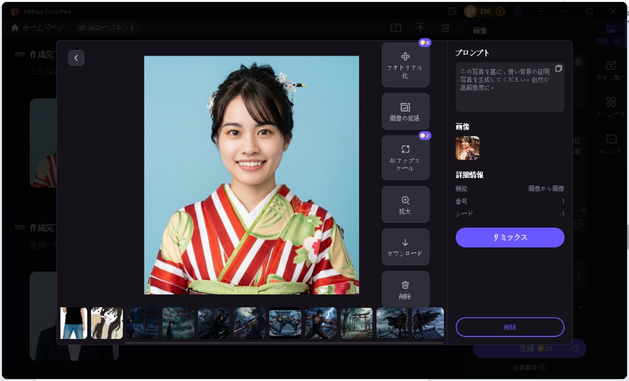Select the caped samurai on rooftop thumbnail
This screenshot has width=629, height=381.
393,323
